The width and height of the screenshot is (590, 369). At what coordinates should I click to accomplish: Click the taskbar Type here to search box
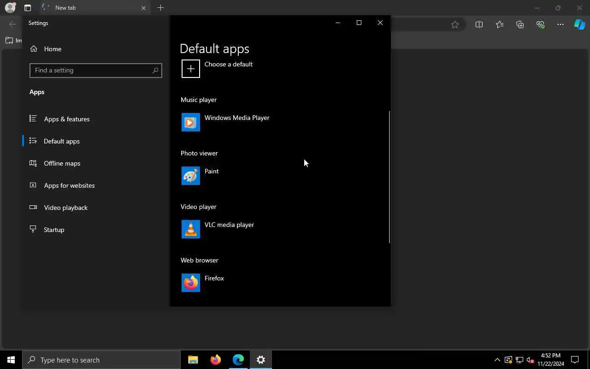click(101, 360)
